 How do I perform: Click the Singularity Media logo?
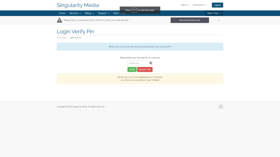pos(78,5)
